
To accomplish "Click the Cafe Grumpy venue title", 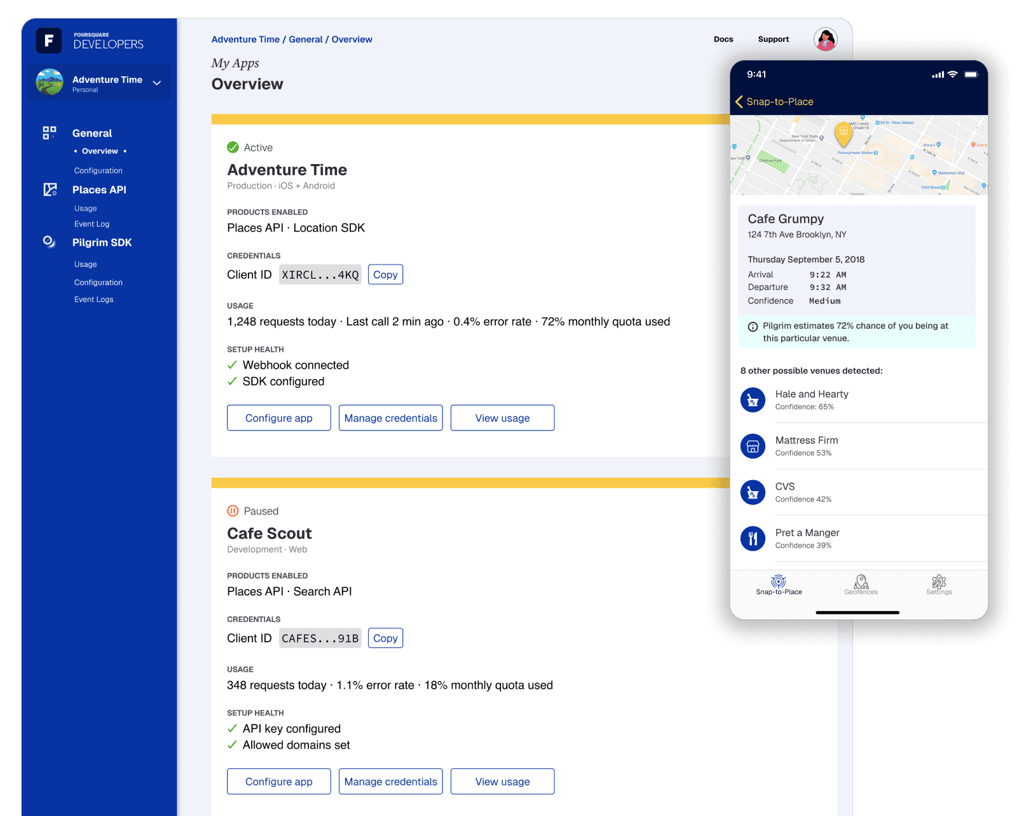I will (786, 219).
